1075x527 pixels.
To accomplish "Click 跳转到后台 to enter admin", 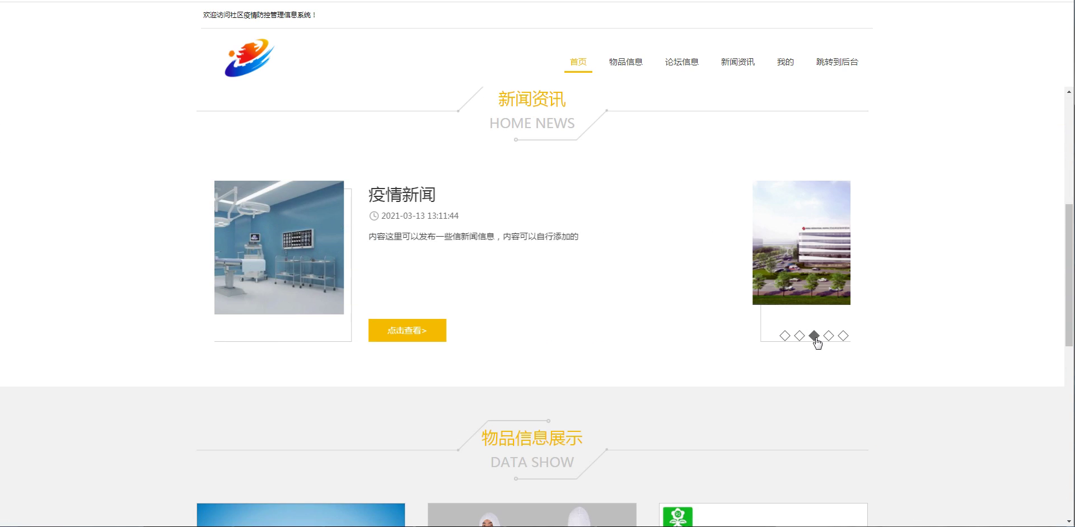I will tap(837, 62).
